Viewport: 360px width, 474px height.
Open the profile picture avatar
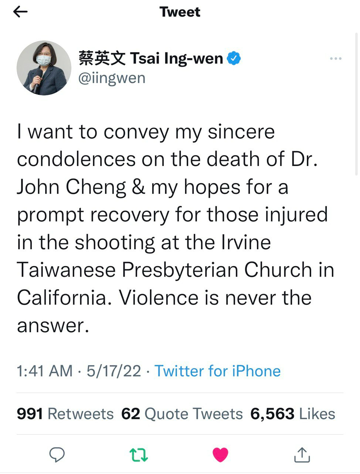44,68
